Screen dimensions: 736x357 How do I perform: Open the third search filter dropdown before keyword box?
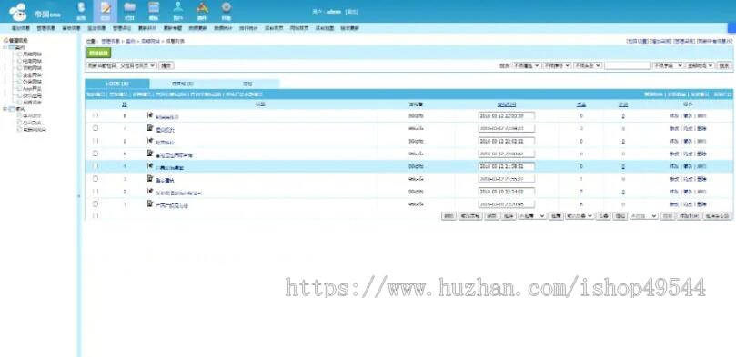point(587,65)
